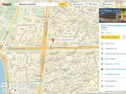Click Большой Девятинский пер. street label
Image resolution: width=126 pixels, height=94 pixels.
[x=27, y=25]
